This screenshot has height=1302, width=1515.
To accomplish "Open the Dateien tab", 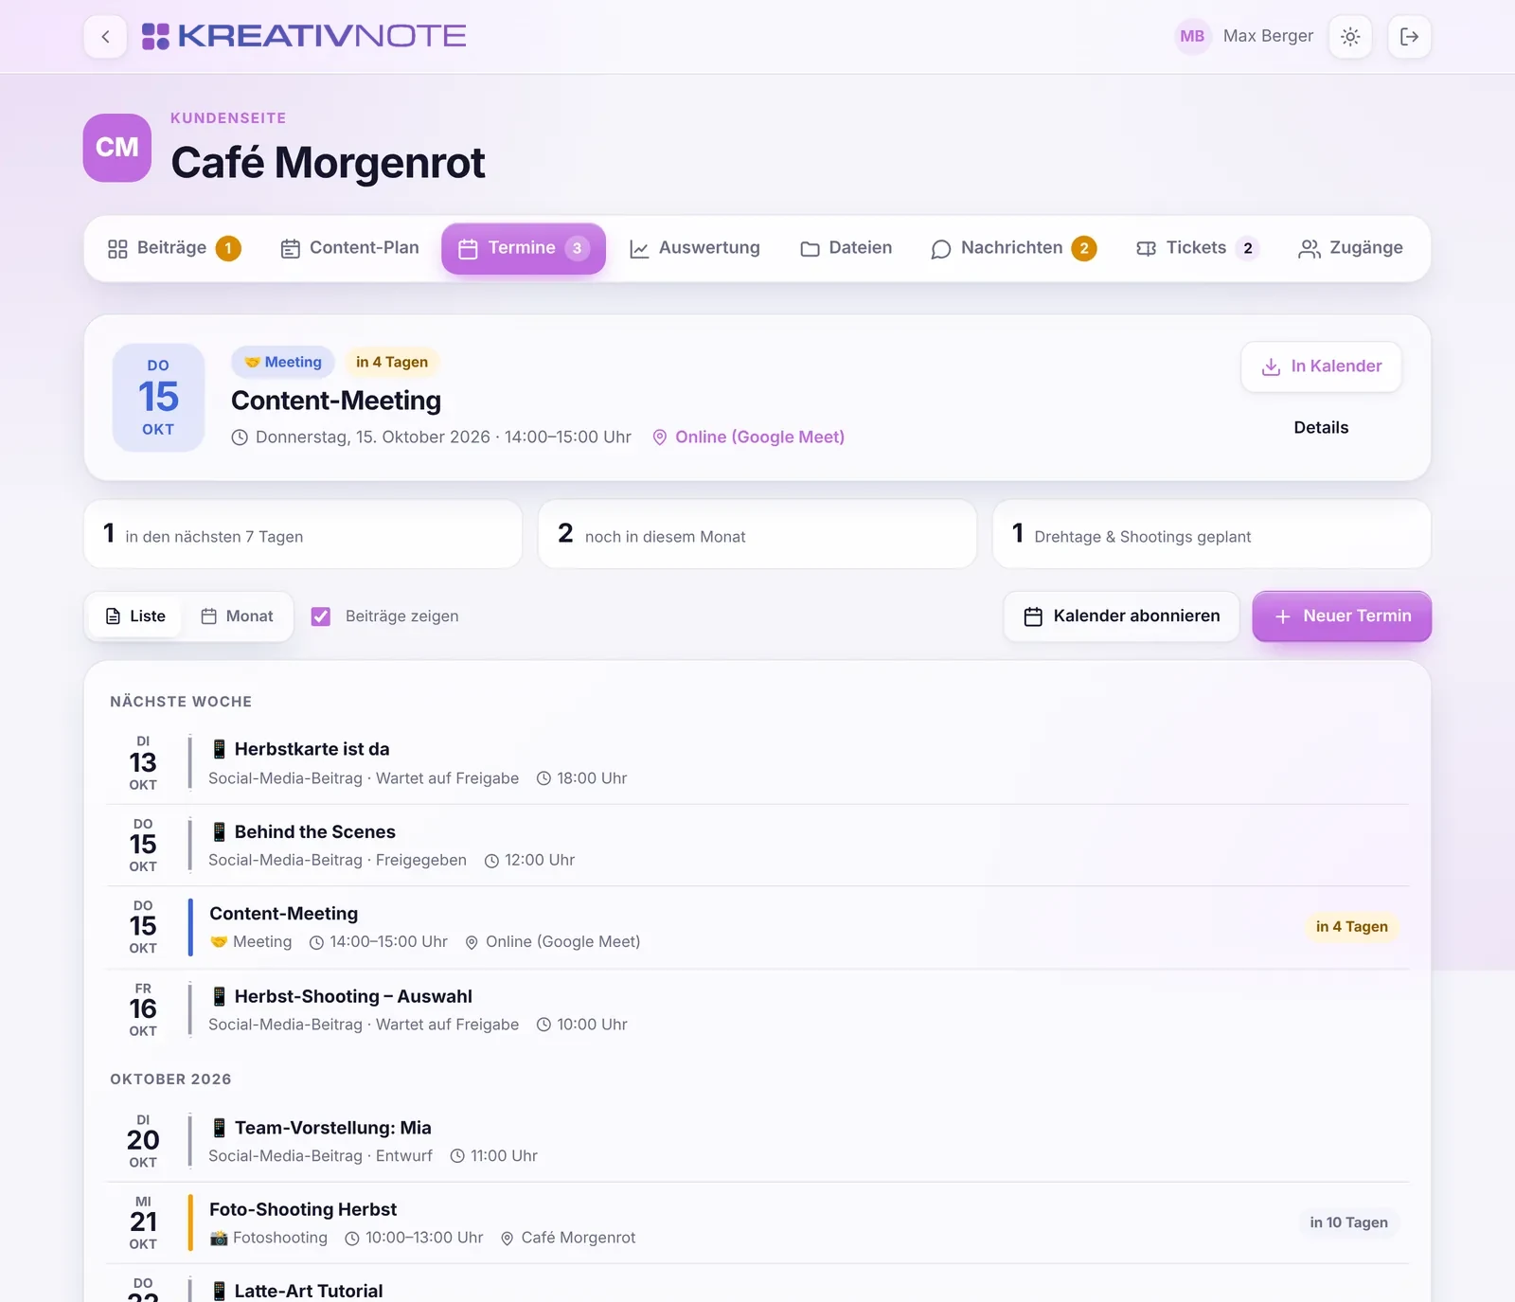I will (847, 248).
